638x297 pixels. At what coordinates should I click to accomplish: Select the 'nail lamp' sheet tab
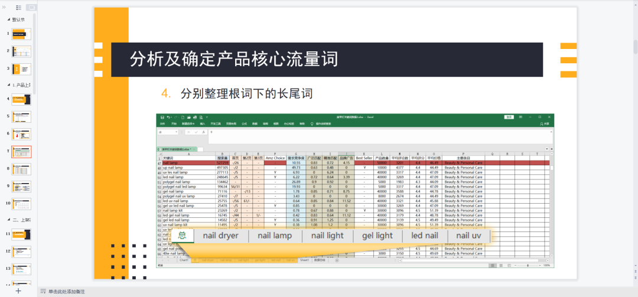[275, 236]
